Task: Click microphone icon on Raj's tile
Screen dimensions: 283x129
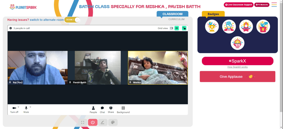Action: pyautogui.click(x=10, y=82)
